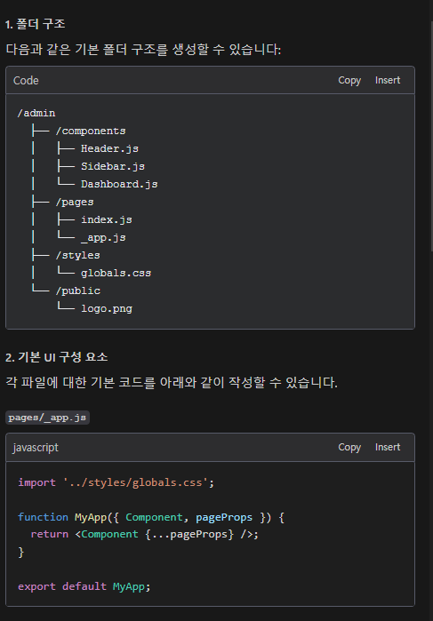Click the Header.js file name
433x621 pixels.
pos(110,149)
